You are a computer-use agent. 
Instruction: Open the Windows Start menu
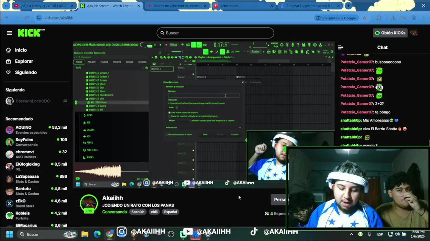[x=9, y=234]
